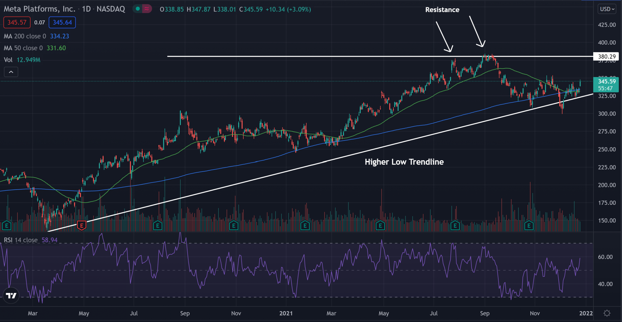Image resolution: width=622 pixels, height=322 pixels.
Task: Select the Resistance text annotation
Action: pyautogui.click(x=442, y=10)
